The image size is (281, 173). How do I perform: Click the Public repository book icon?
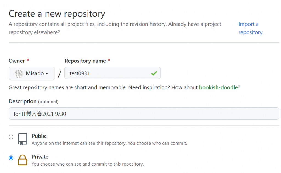(23, 139)
